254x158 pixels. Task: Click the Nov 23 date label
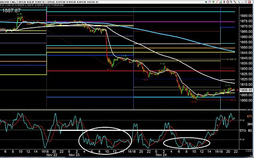(x=74, y=155)
